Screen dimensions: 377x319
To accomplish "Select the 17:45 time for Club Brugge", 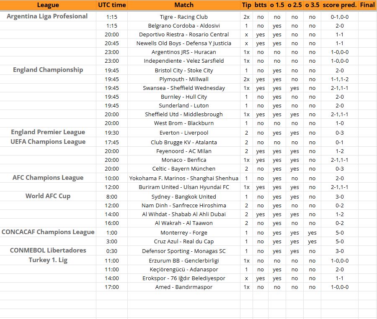I will 112,142.
